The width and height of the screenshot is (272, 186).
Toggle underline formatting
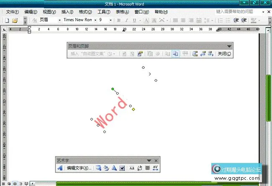[x=134, y=21]
